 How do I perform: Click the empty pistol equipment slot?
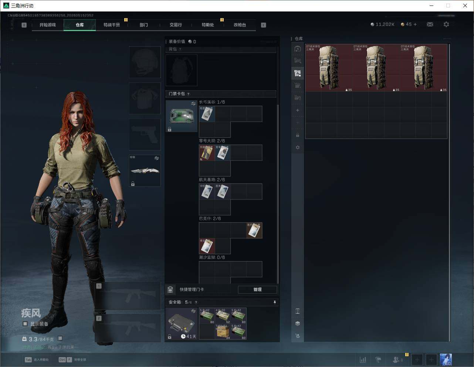(x=145, y=135)
